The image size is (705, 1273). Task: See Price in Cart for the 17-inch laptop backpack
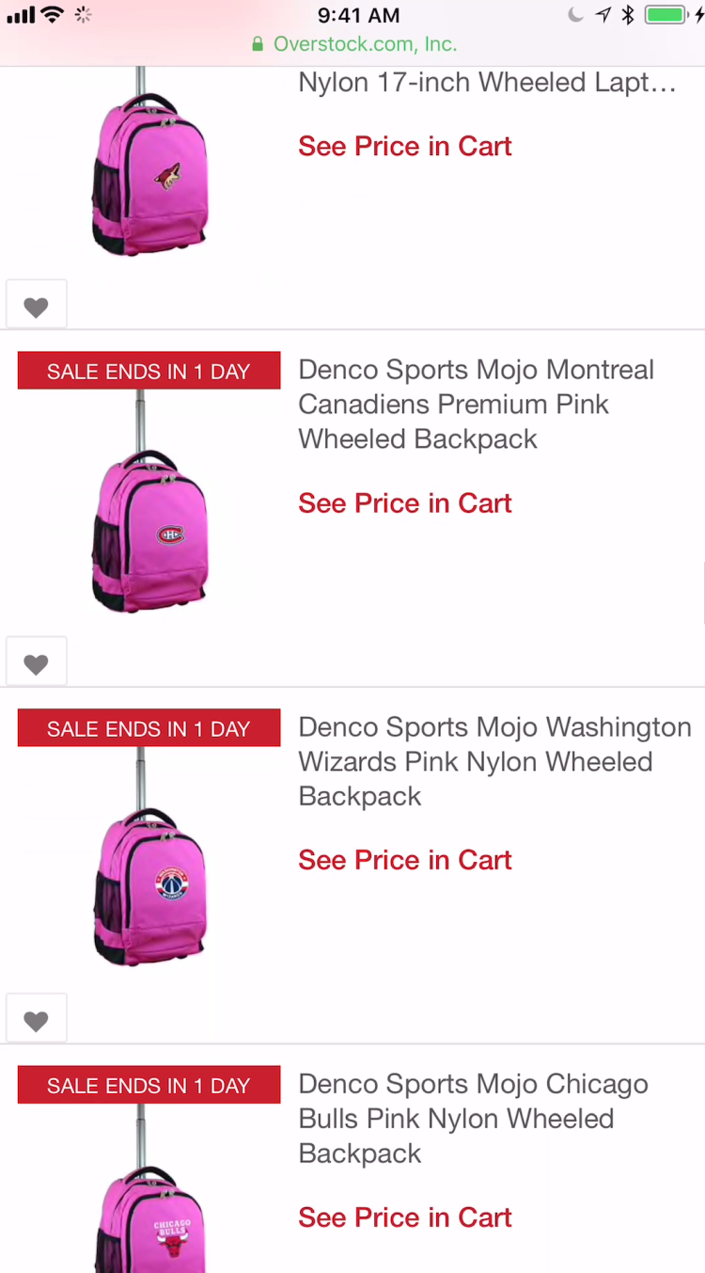pyautogui.click(x=405, y=147)
